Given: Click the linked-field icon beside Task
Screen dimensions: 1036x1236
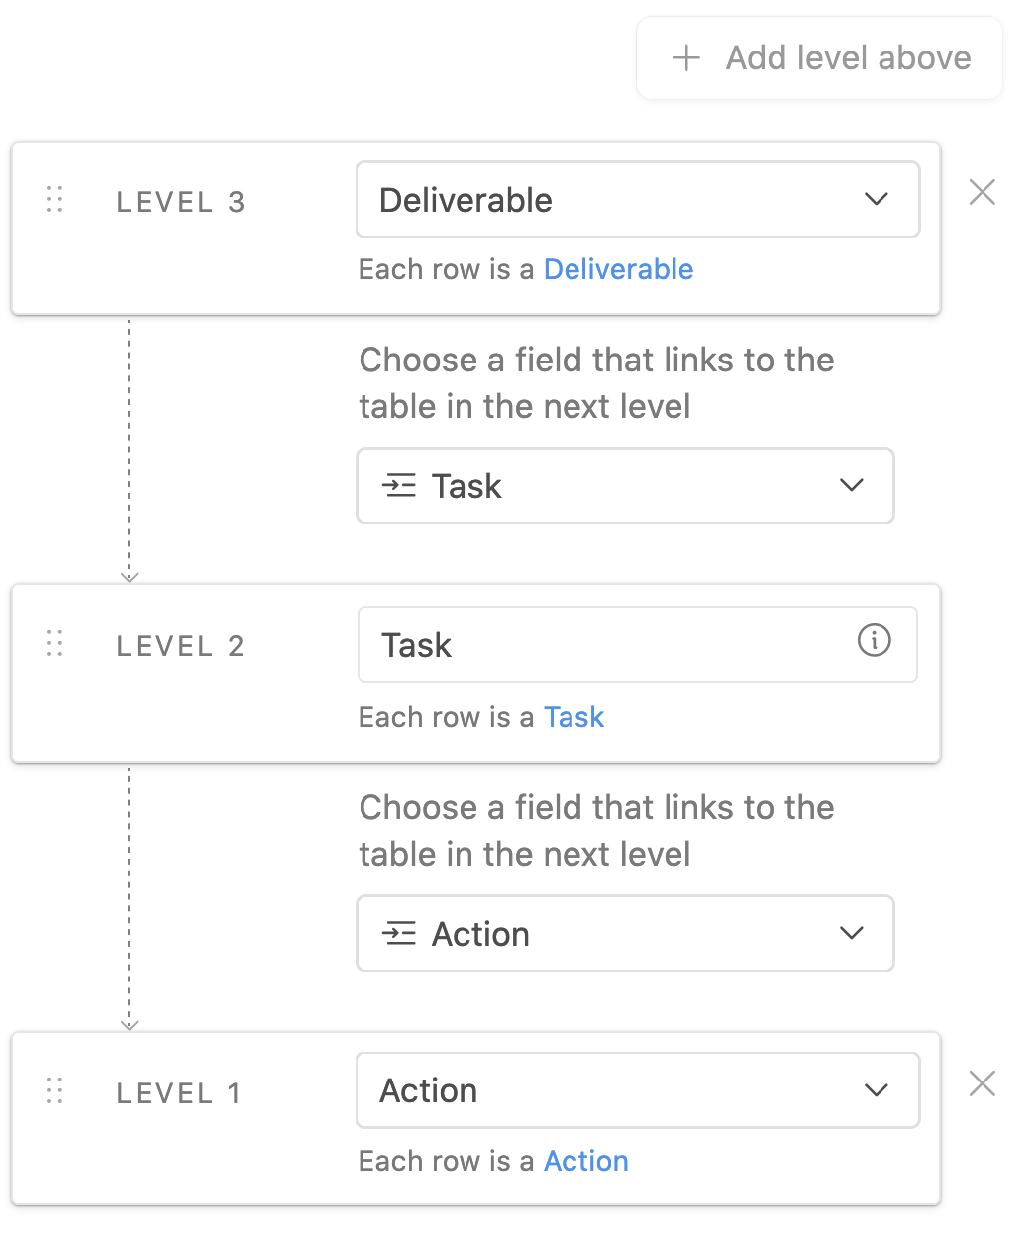Looking at the screenshot, I should click(x=399, y=486).
